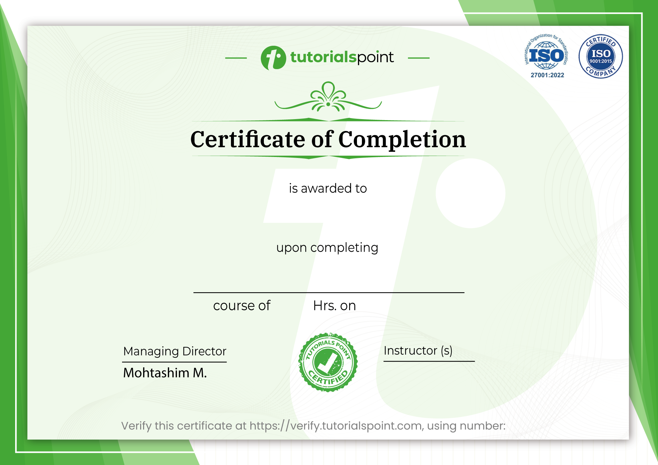
Task: Click the 'Hrs. on' label
Action: click(334, 305)
